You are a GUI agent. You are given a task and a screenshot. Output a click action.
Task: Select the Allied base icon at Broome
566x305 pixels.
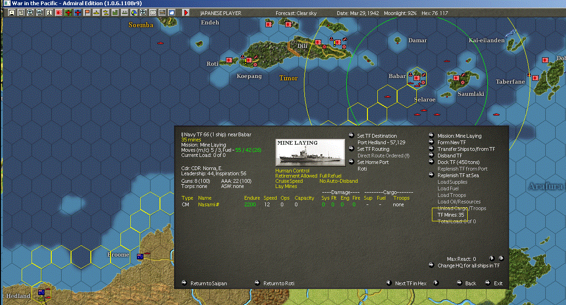140,257
